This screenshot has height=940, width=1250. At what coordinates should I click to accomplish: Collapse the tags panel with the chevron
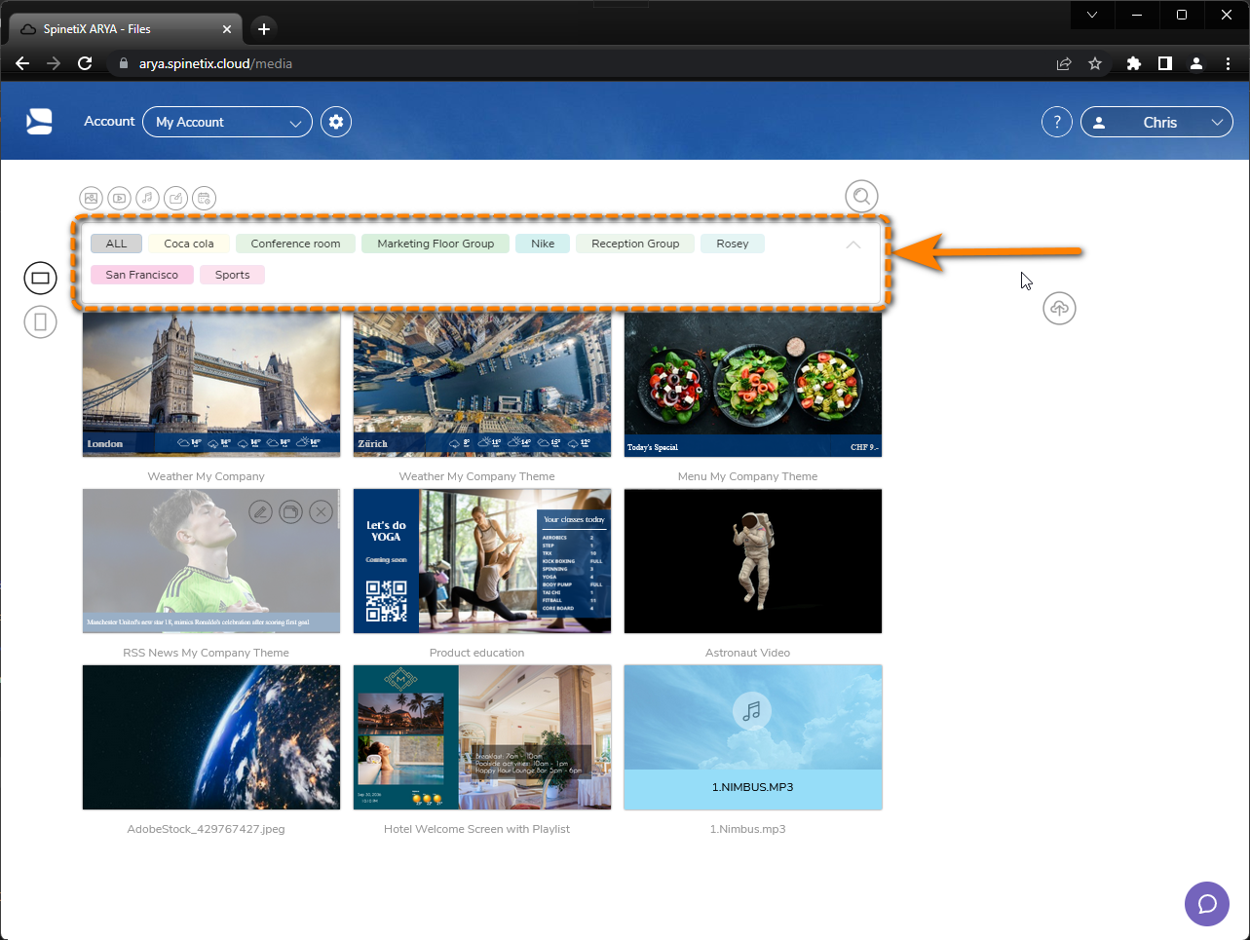pyautogui.click(x=852, y=244)
